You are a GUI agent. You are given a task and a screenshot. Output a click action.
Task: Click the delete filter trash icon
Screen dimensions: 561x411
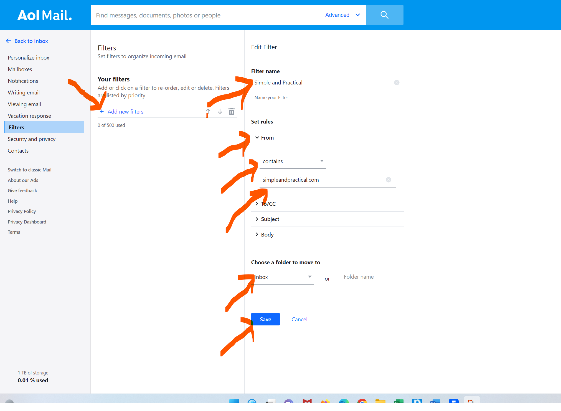point(232,111)
